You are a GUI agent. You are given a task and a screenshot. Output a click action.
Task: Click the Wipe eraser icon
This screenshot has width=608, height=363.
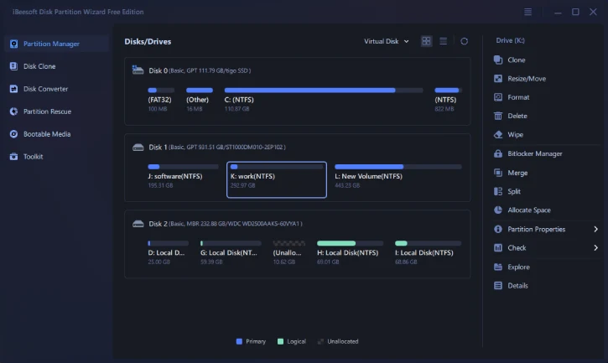point(498,135)
